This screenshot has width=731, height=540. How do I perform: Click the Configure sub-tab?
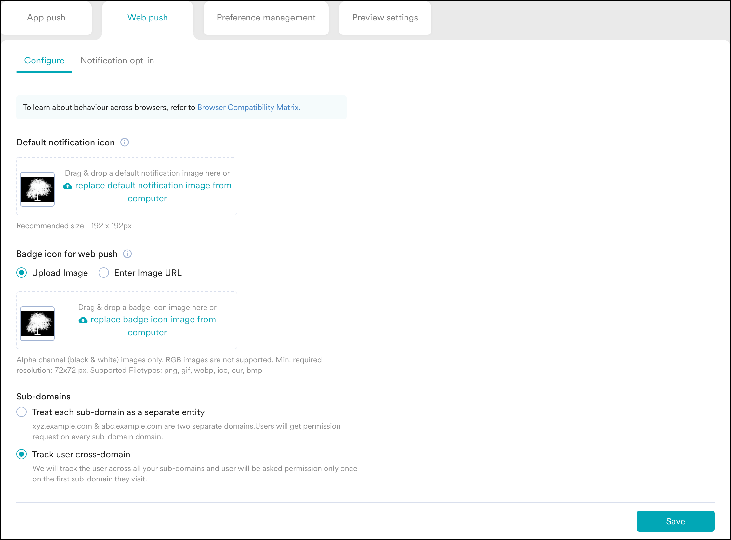tap(44, 61)
